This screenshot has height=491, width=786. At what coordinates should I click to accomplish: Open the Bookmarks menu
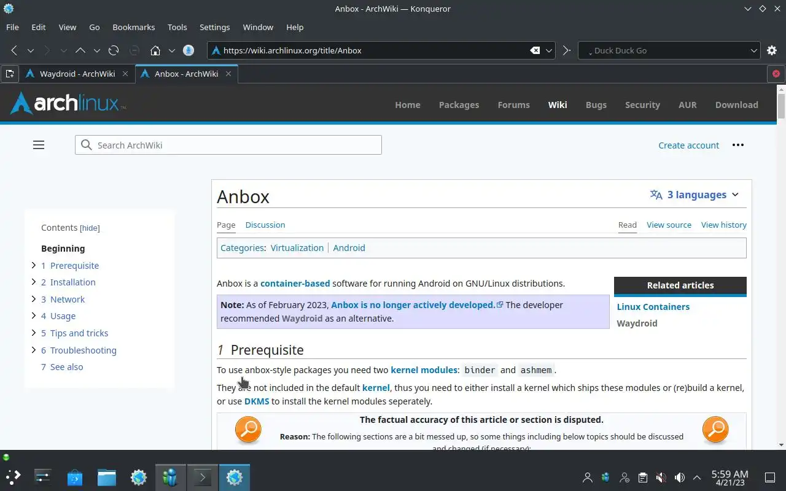pyautogui.click(x=134, y=27)
